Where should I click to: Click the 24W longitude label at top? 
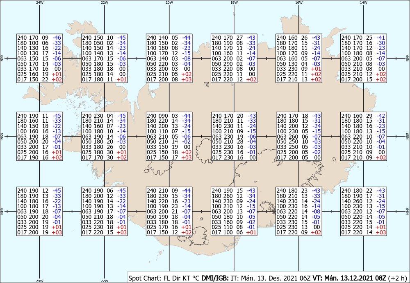tap(39, 2)
